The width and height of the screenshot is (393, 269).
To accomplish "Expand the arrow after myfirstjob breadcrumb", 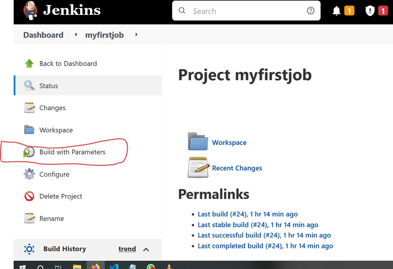I will (136, 35).
